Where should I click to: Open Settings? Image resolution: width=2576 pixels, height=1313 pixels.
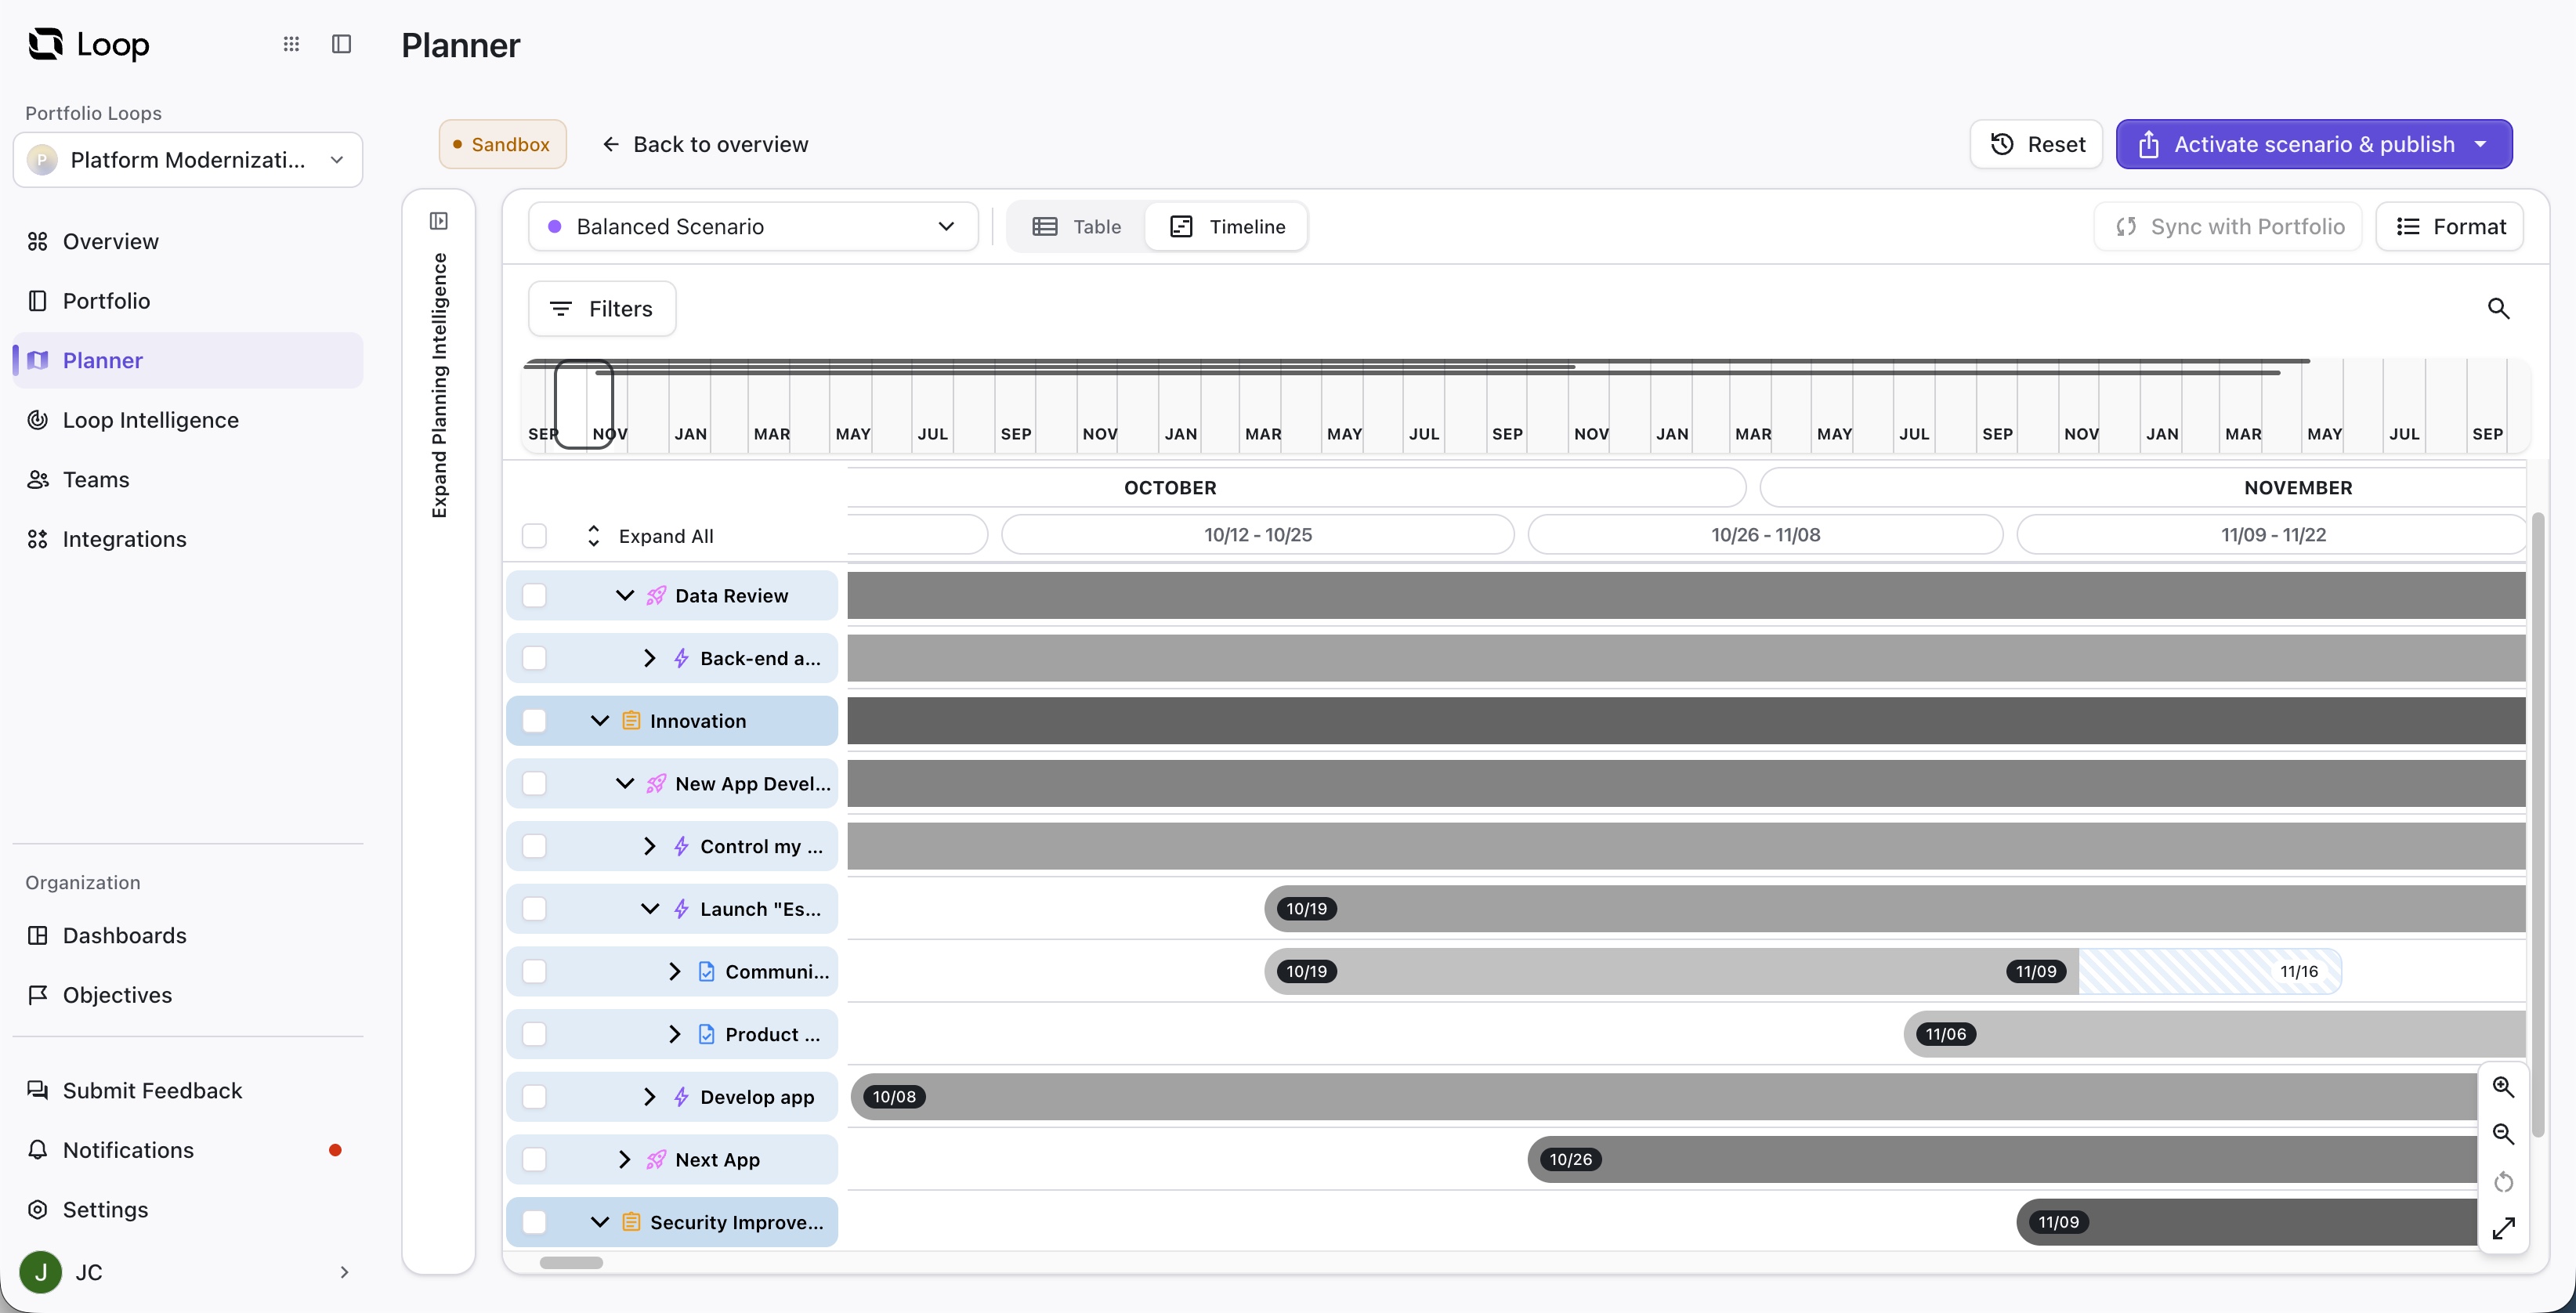point(188,1209)
